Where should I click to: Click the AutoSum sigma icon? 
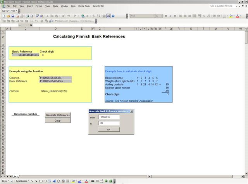[x=87, y=16]
